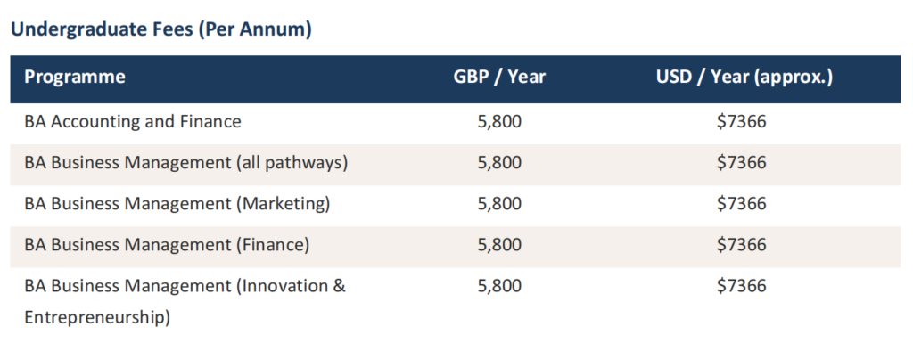Screen dimensions: 913x343
Task: Select BA Accounting and Finance row label
Action: [x=133, y=121]
